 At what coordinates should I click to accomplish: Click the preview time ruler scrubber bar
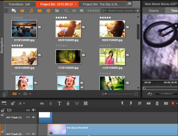[x=161, y=88]
